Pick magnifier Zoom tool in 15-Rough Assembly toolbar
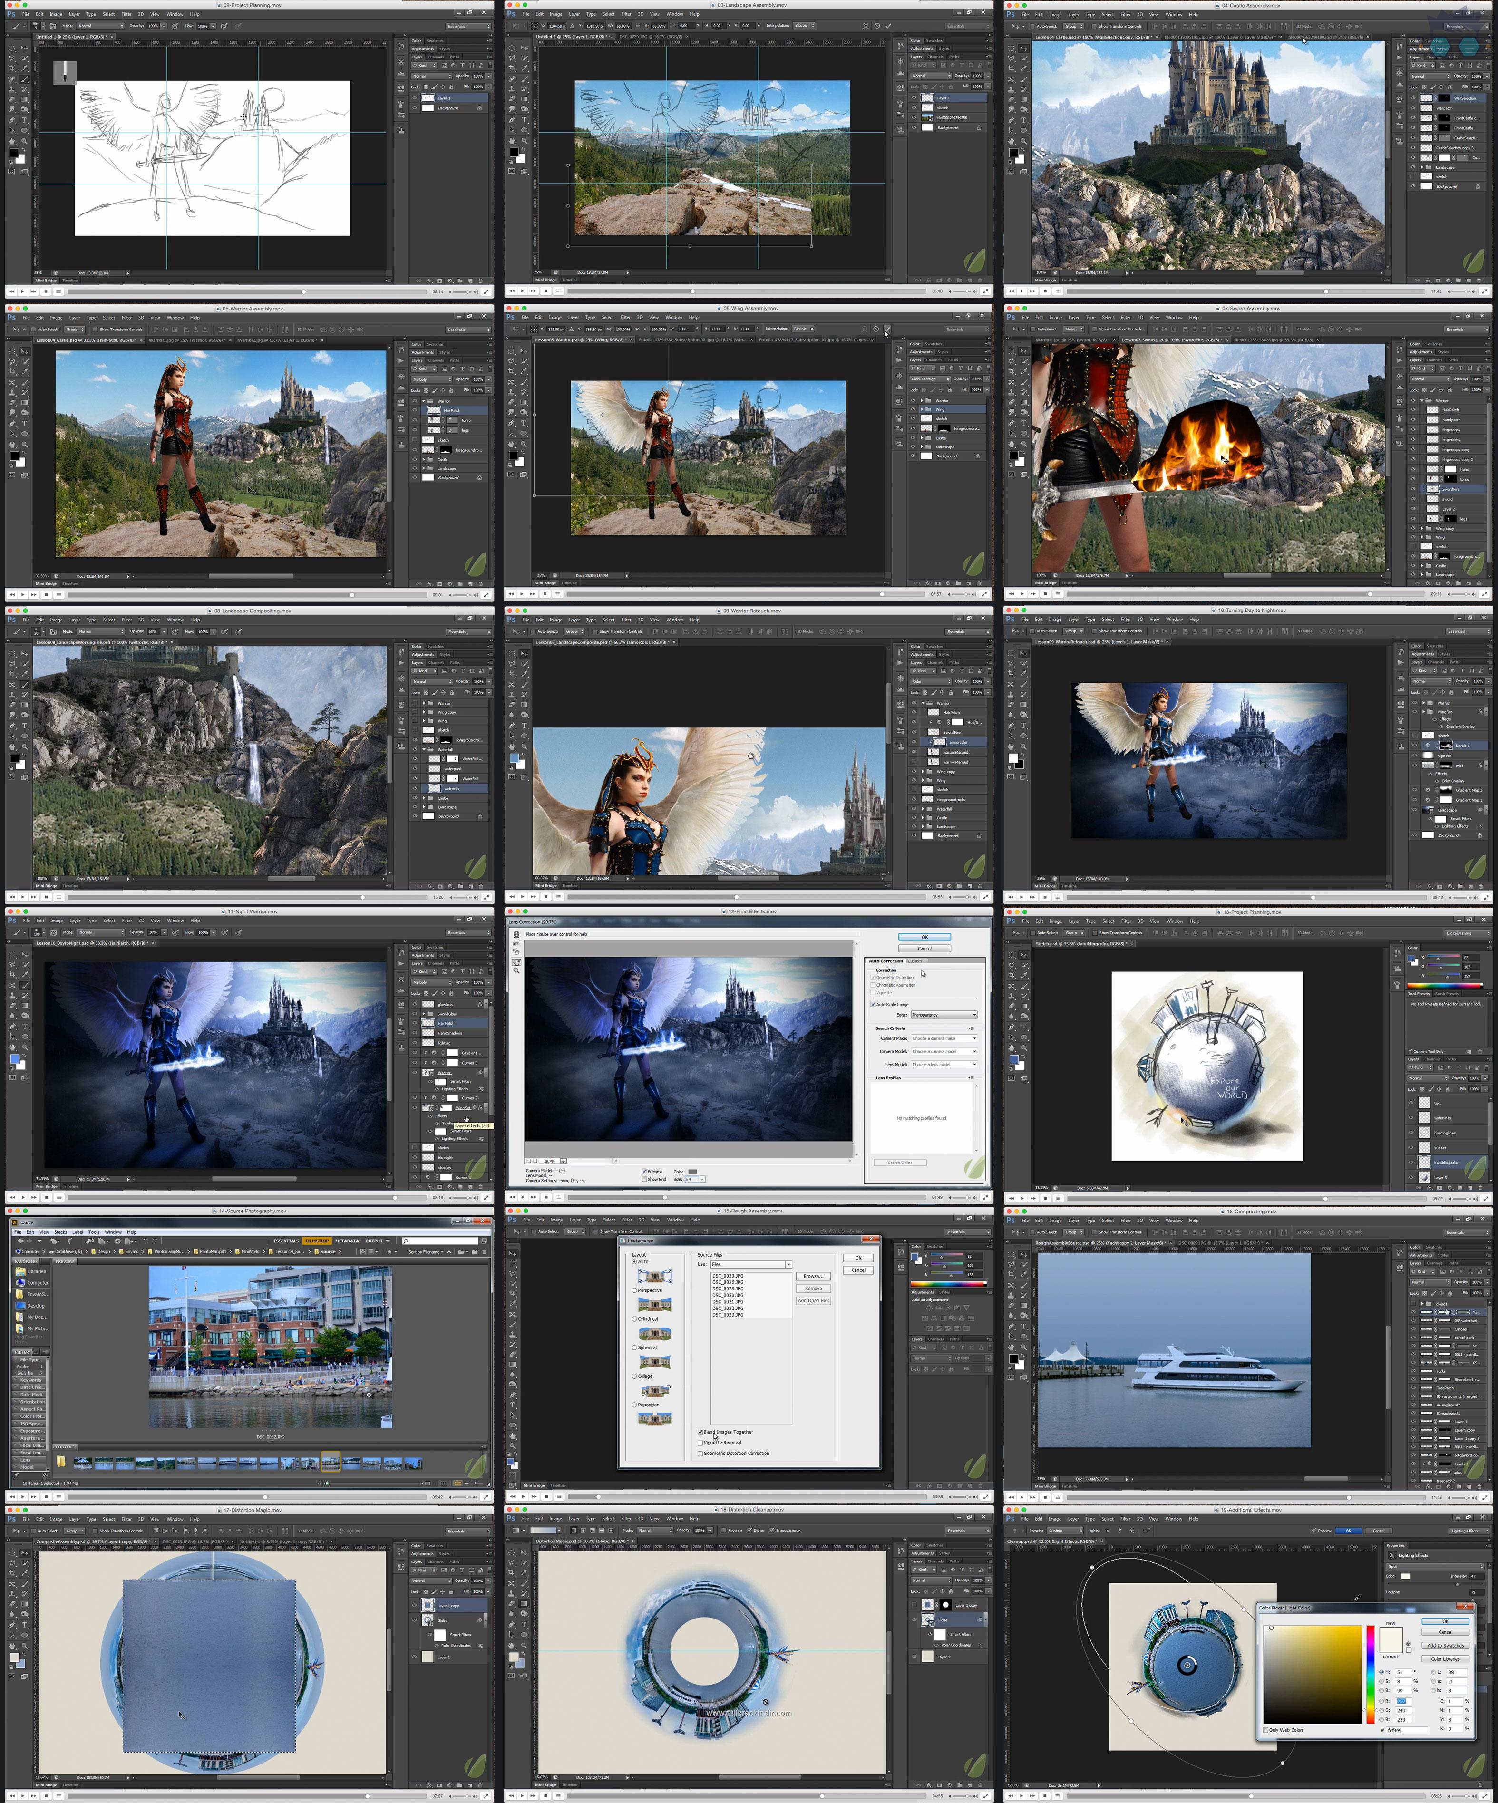Screen dimensions: 1498x1803 point(513,1446)
